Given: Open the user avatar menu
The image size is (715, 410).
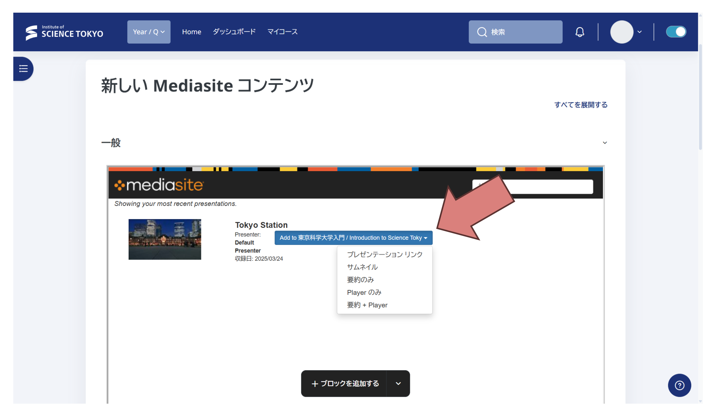Looking at the screenshot, I should 626,32.
